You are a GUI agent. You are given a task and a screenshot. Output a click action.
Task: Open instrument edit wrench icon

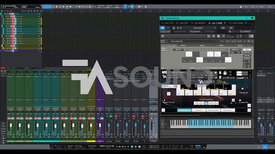(164, 72)
